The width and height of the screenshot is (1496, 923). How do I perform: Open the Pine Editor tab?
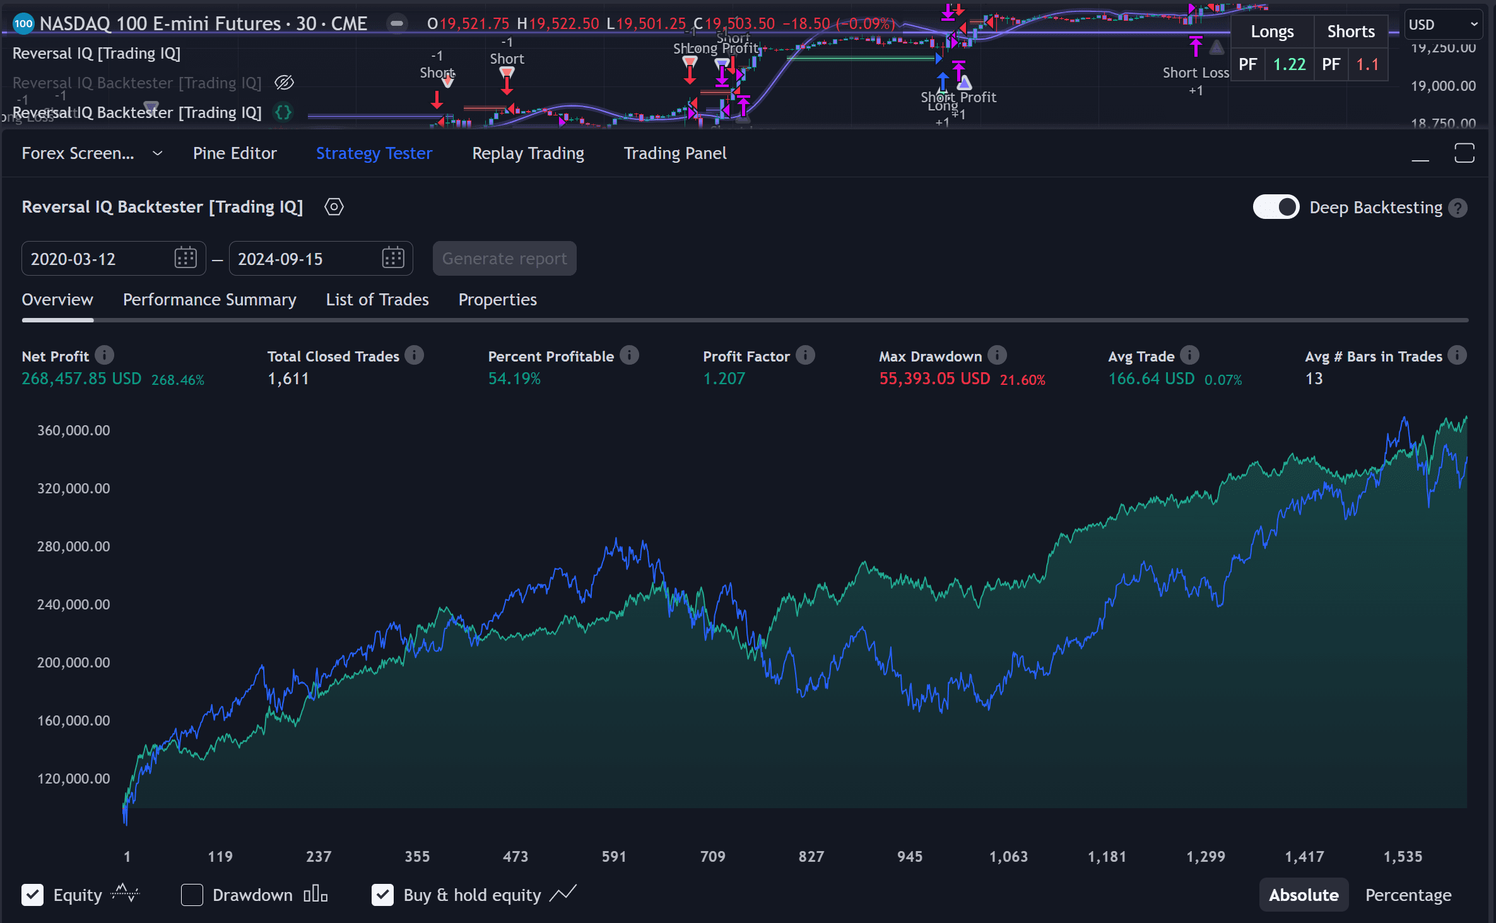(235, 153)
